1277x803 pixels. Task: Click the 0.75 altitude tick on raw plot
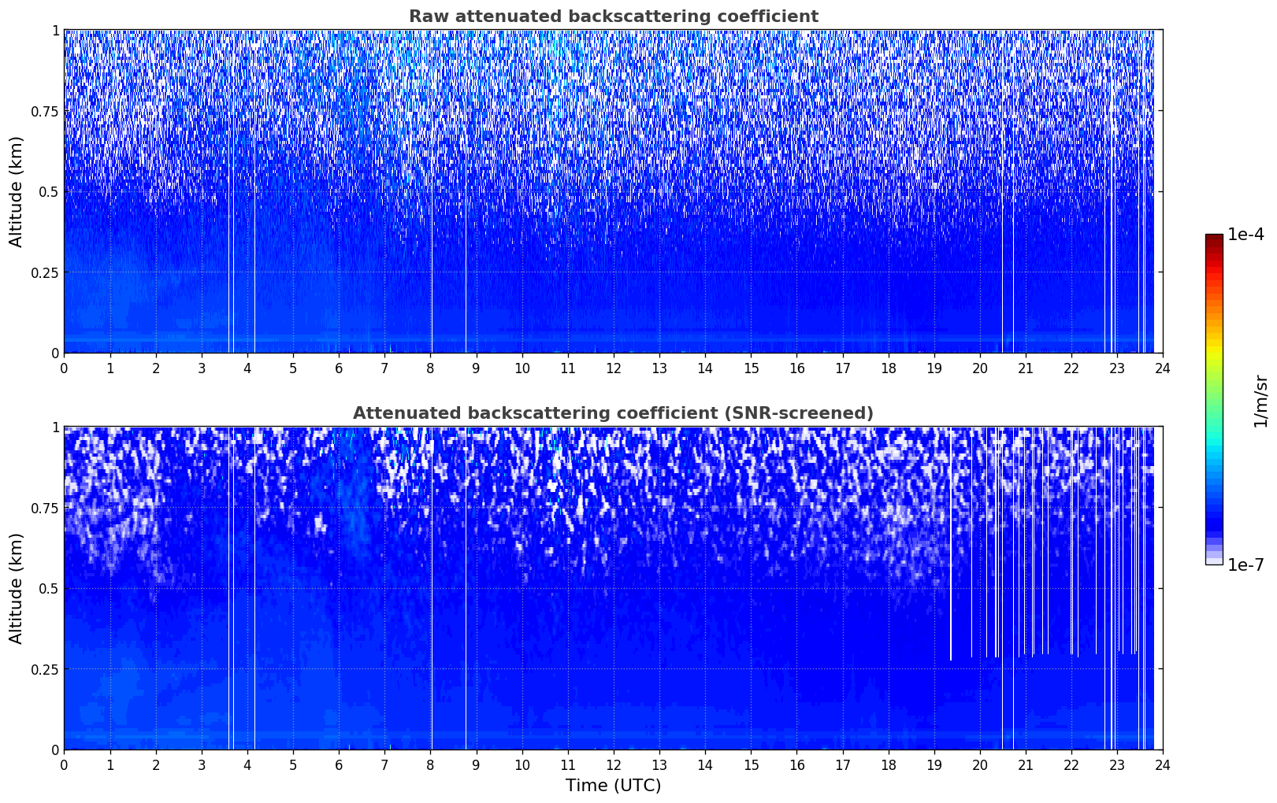click(45, 111)
